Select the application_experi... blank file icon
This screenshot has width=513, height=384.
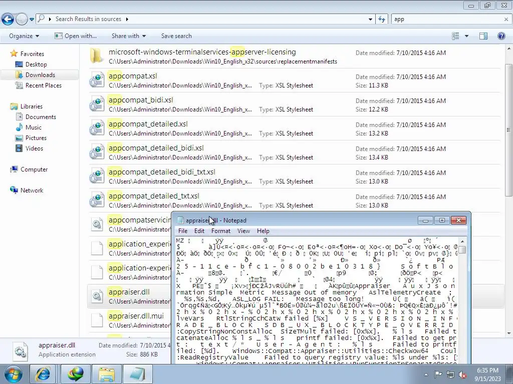97,248
